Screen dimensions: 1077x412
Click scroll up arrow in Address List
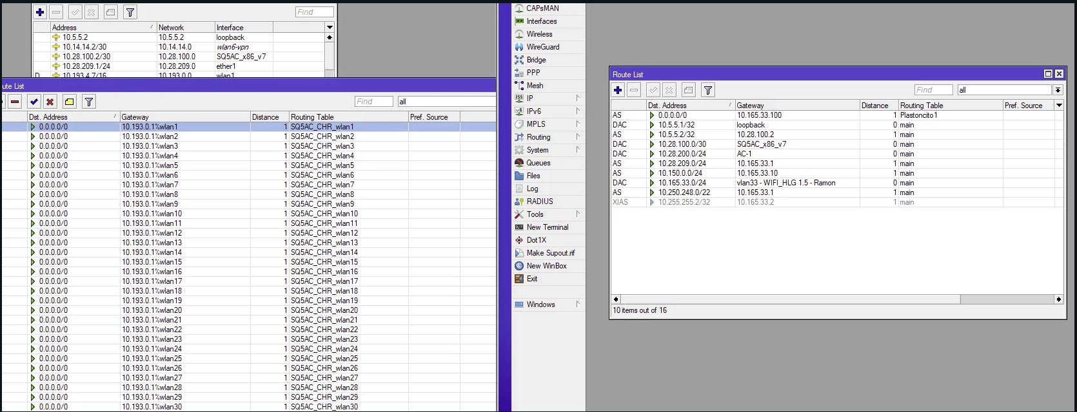click(x=330, y=37)
